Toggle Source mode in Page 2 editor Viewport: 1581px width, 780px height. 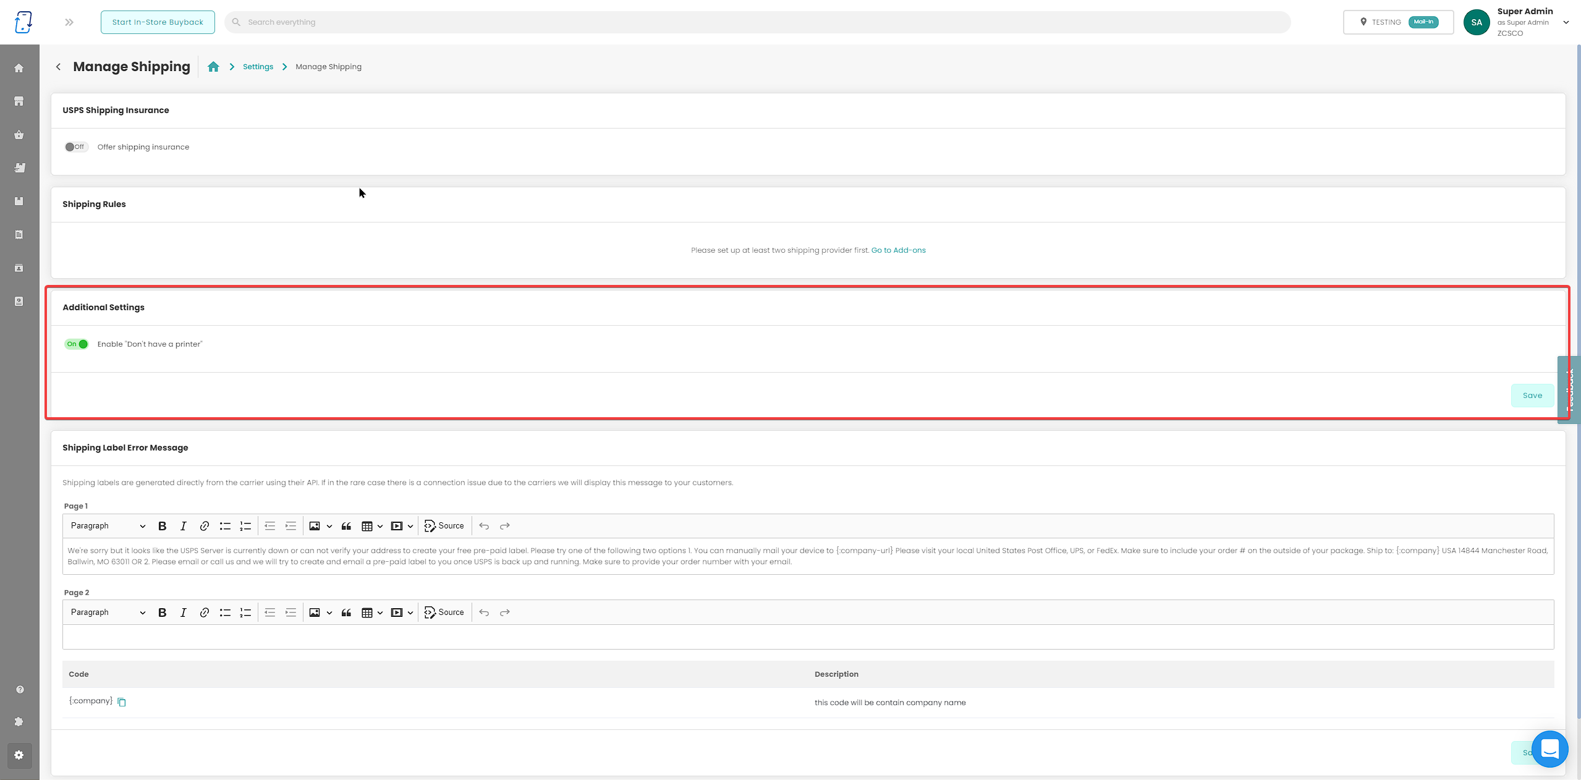pyautogui.click(x=444, y=613)
